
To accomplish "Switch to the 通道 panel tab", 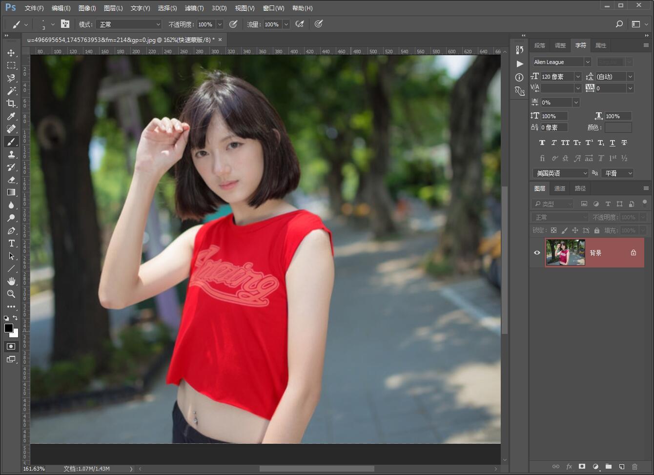I will point(559,188).
